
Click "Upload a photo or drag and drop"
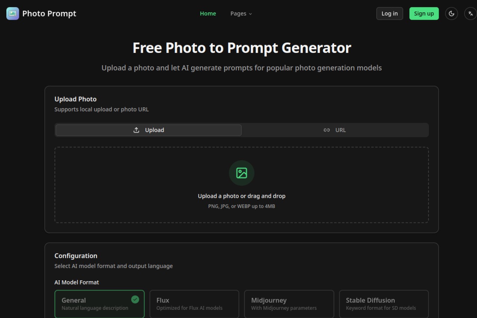[241, 196]
